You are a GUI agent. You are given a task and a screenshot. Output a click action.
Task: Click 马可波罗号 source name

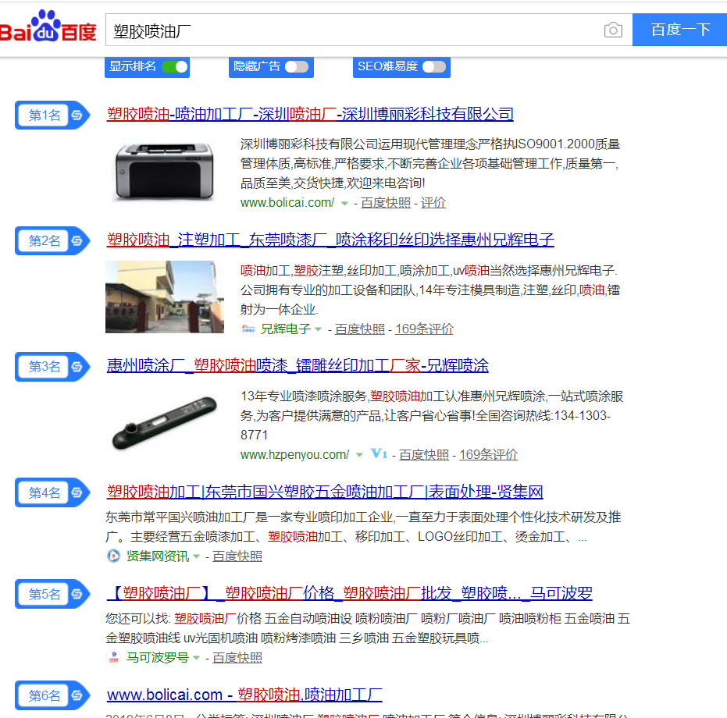point(158,658)
